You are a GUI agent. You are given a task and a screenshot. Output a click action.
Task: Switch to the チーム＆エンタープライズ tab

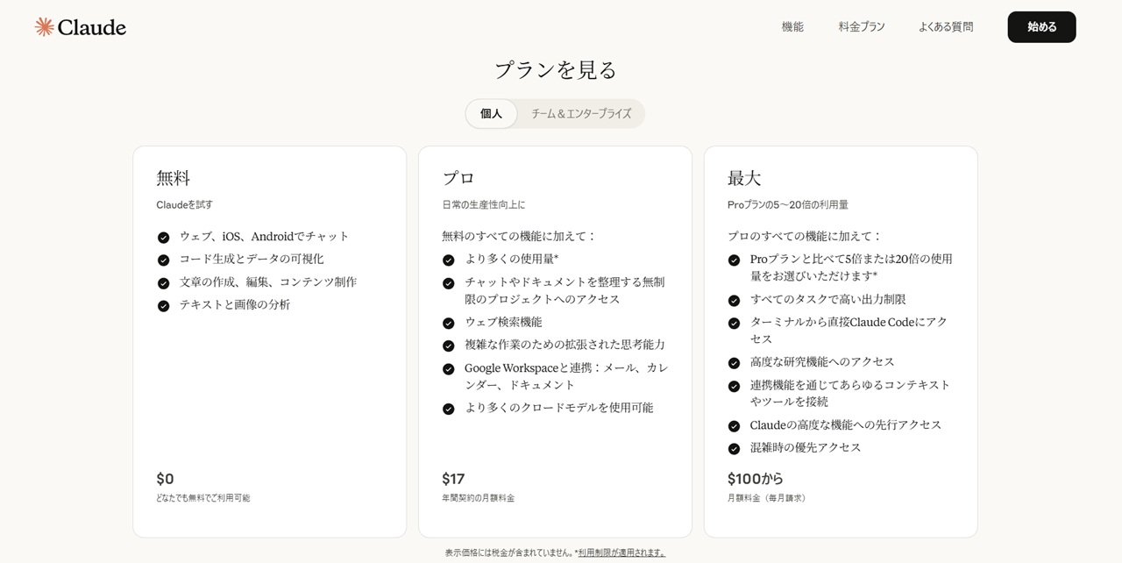point(581,114)
